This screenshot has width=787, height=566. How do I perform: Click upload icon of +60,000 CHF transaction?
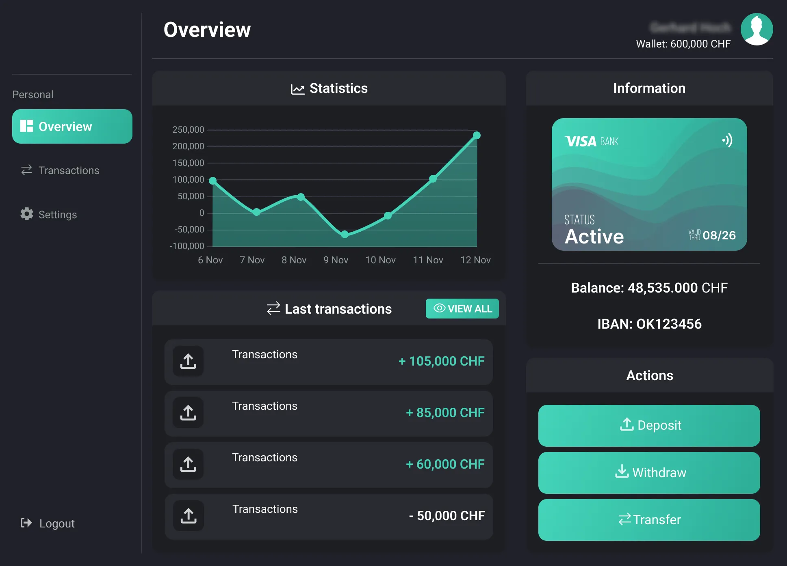click(x=188, y=464)
